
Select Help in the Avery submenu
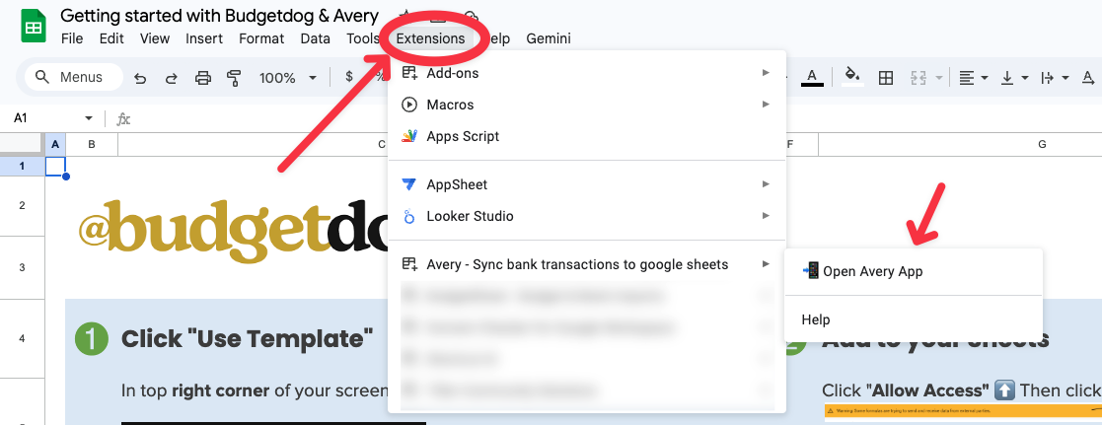coord(816,319)
